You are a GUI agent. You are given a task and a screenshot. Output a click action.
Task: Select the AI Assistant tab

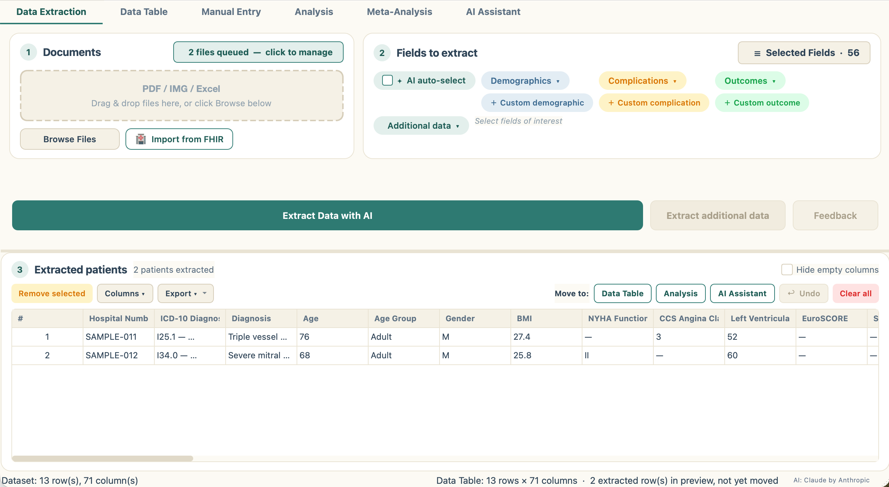point(493,12)
